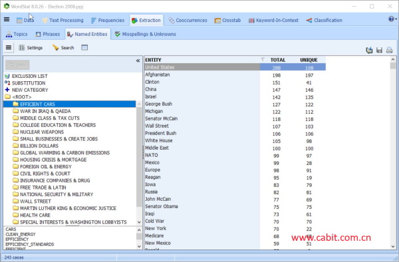The image size is (399, 262).
Task: Go to the Classification tab
Action: (325, 21)
